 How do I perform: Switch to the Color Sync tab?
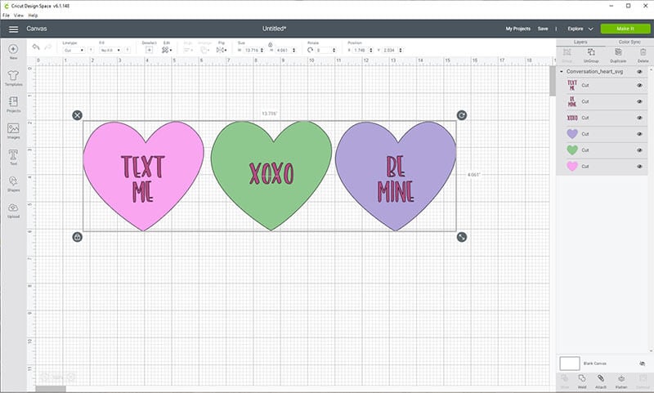pyautogui.click(x=629, y=41)
